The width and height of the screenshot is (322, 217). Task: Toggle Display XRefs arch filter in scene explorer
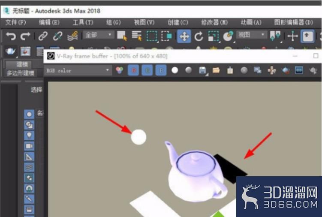tap(29, 188)
